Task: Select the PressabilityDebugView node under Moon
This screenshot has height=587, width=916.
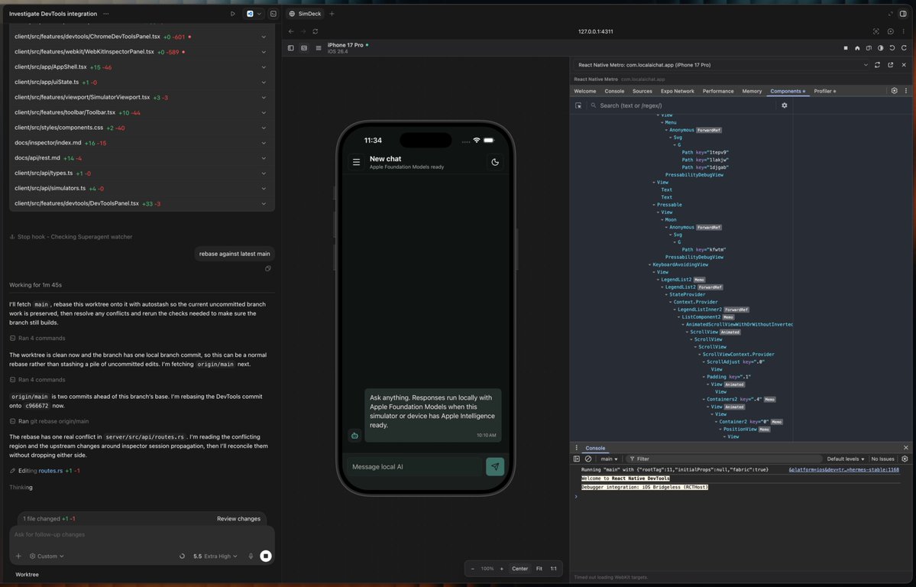Action: coord(694,258)
